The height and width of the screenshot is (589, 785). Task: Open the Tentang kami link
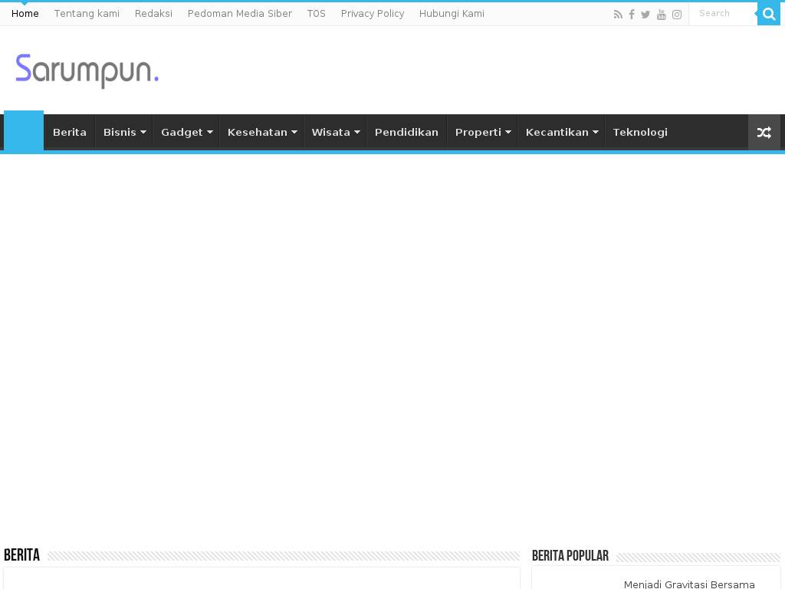point(87,14)
